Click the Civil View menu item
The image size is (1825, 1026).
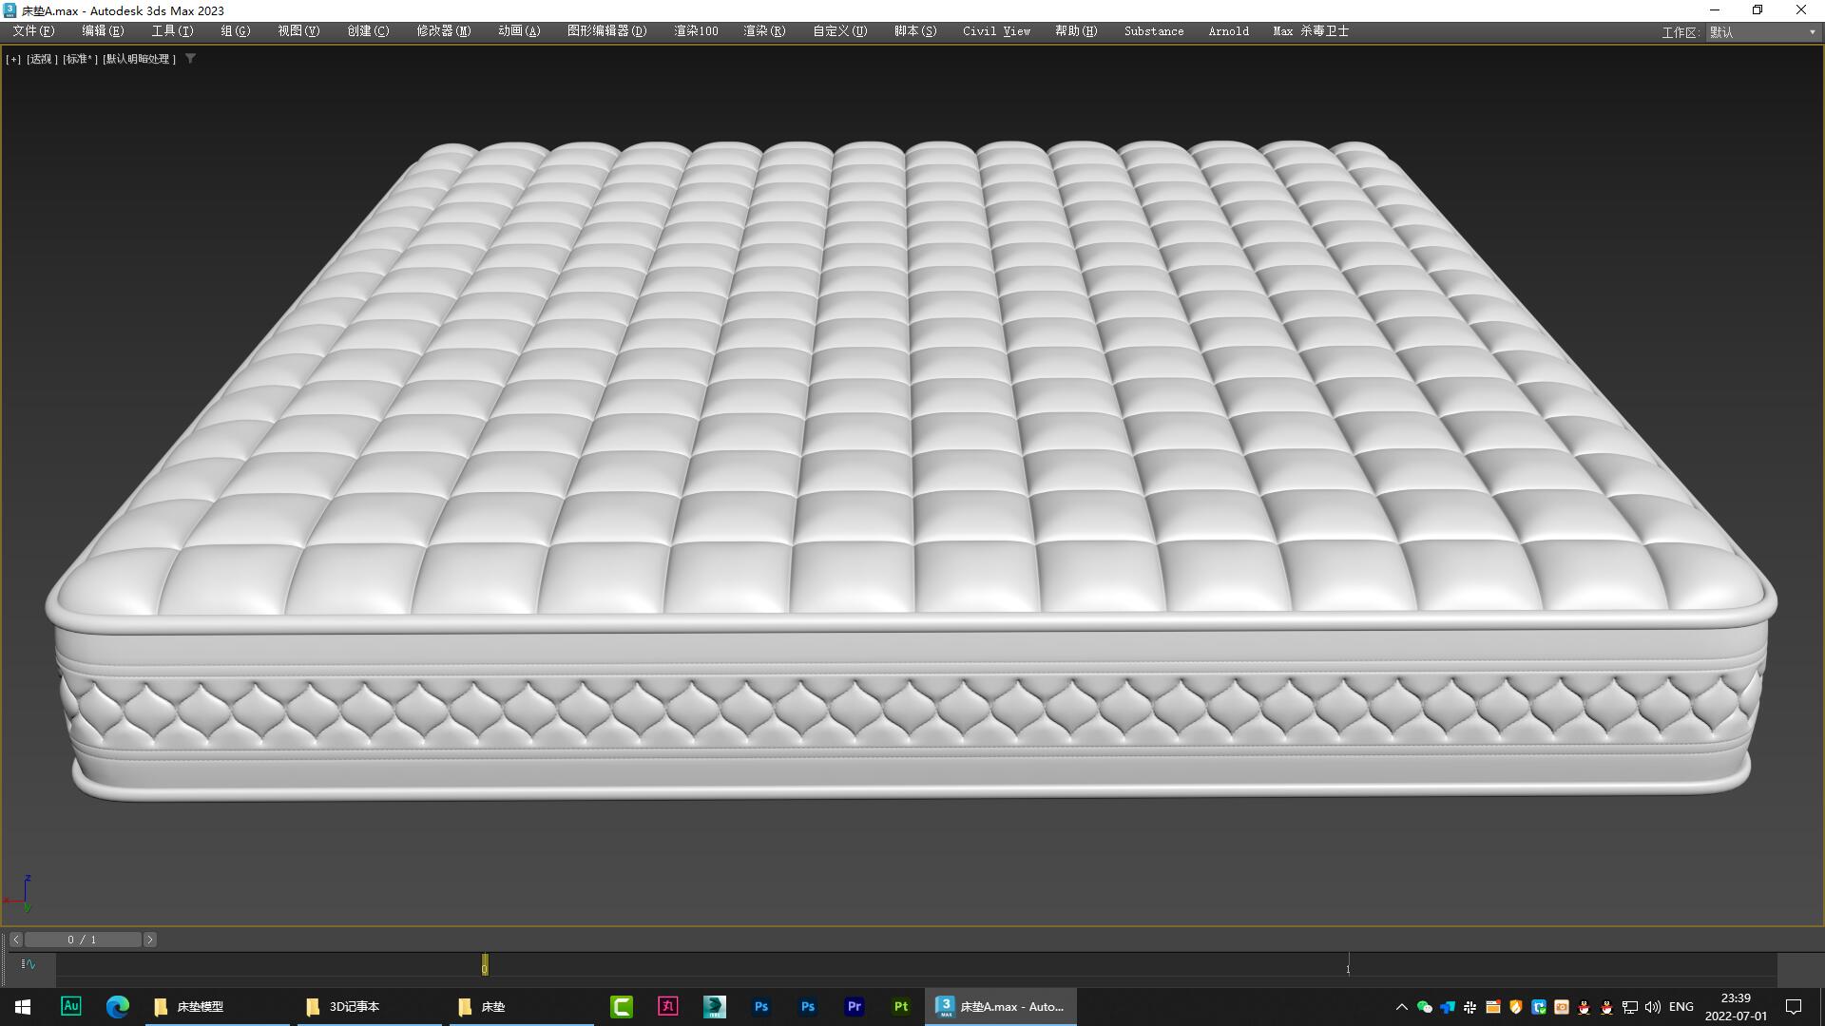tap(995, 30)
